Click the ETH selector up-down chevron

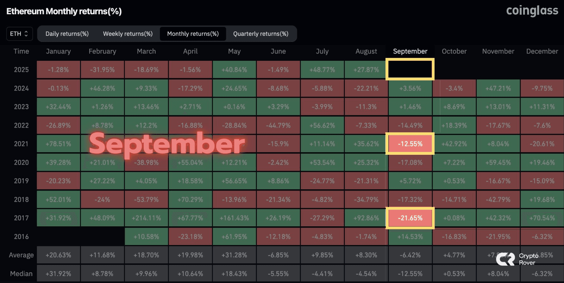click(26, 34)
